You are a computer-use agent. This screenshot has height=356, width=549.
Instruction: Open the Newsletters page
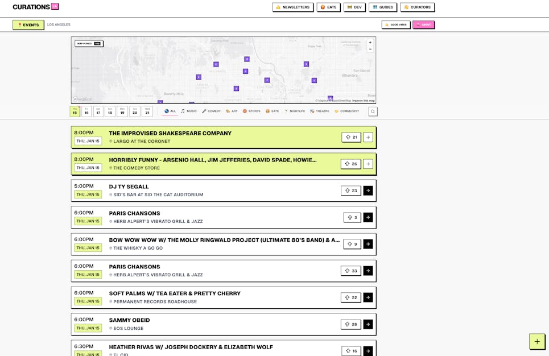pyautogui.click(x=292, y=7)
